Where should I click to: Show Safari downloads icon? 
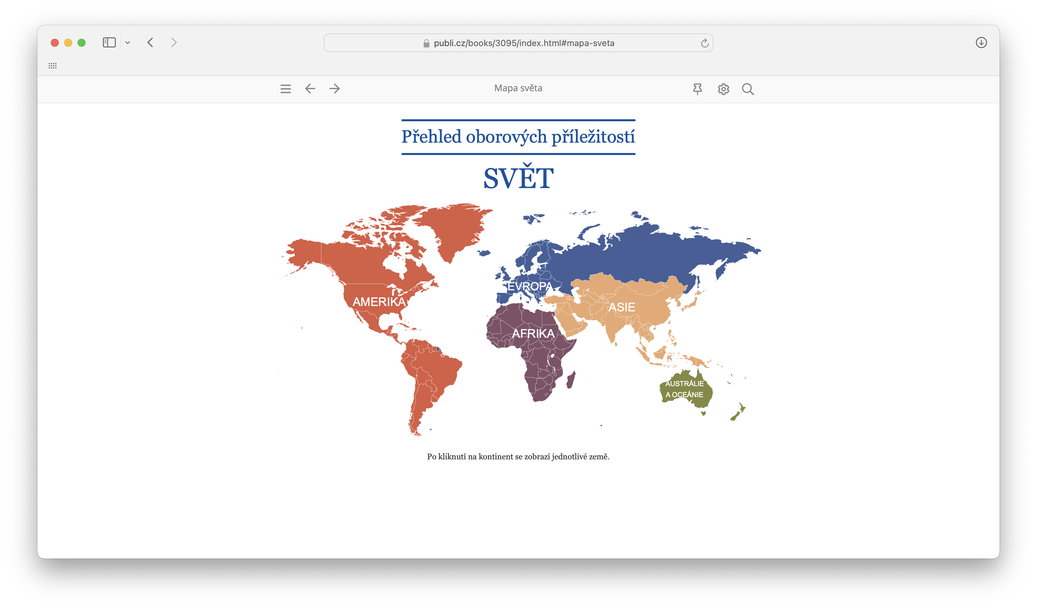[981, 42]
